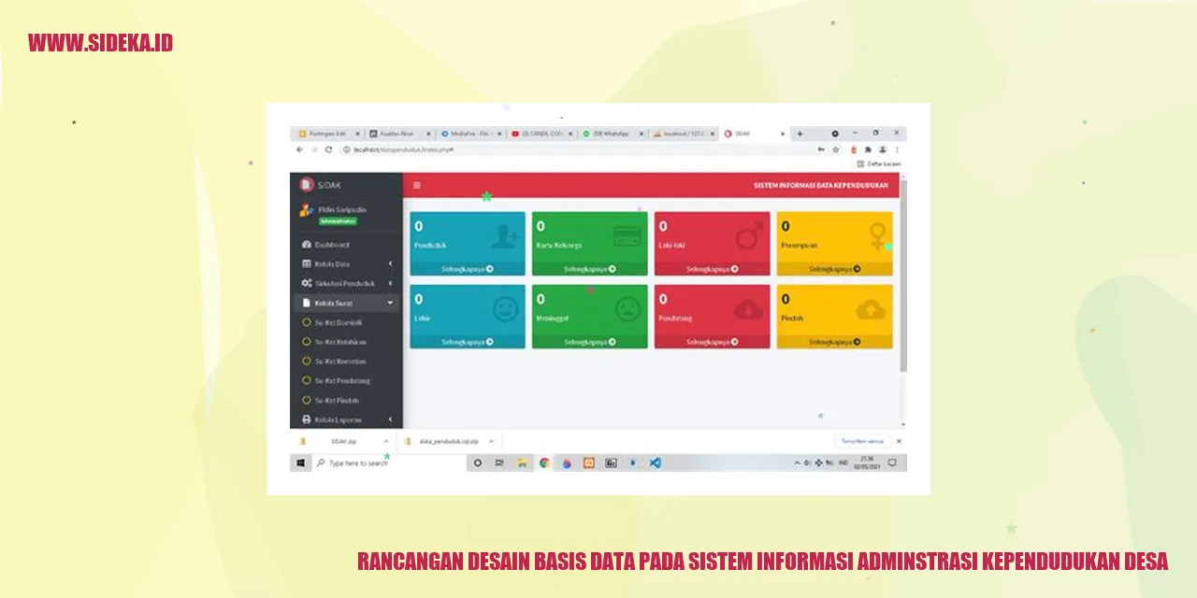
Task: Click the Type here to search box
Action: tap(389, 463)
